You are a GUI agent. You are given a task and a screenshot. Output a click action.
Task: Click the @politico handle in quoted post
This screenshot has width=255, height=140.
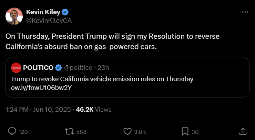[x=79, y=67]
